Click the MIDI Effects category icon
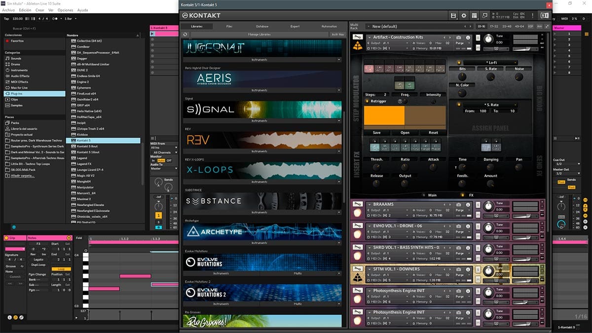 pos(7,82)
